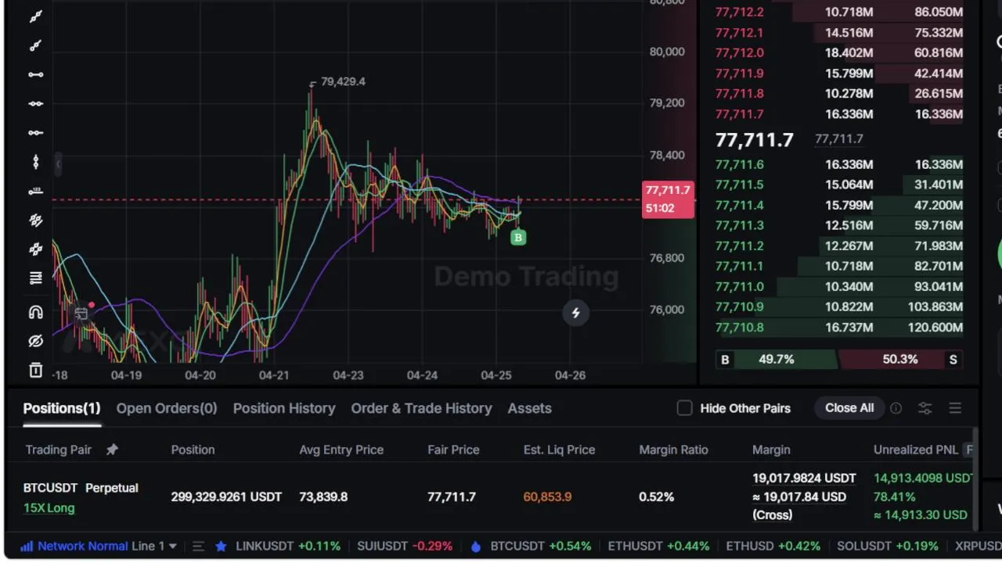This screenshot has width=1002, height=563.
Task: Click the lightning quick-order icon on the chart
Action: pos(575,313)
